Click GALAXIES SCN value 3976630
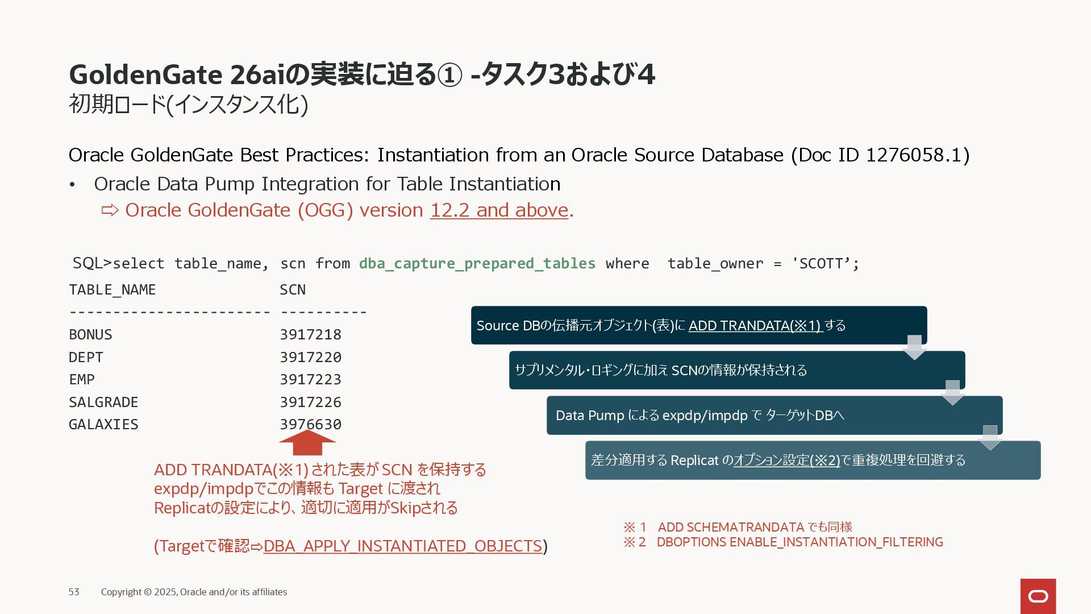This screenshot has width=1091, height=614. pos(310,425)
